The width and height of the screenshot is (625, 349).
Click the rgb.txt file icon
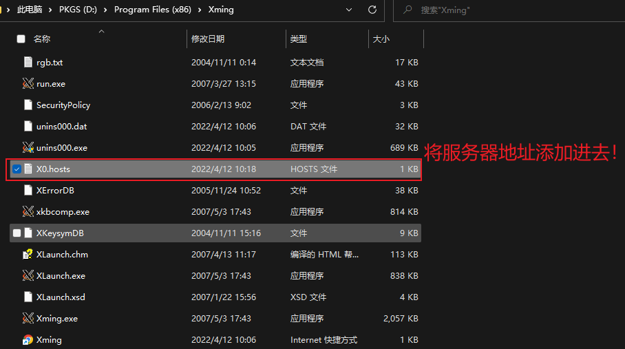point(28,62)
